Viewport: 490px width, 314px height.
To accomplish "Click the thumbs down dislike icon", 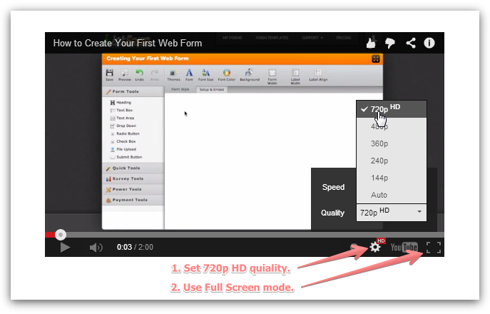I will pos(390,43).
